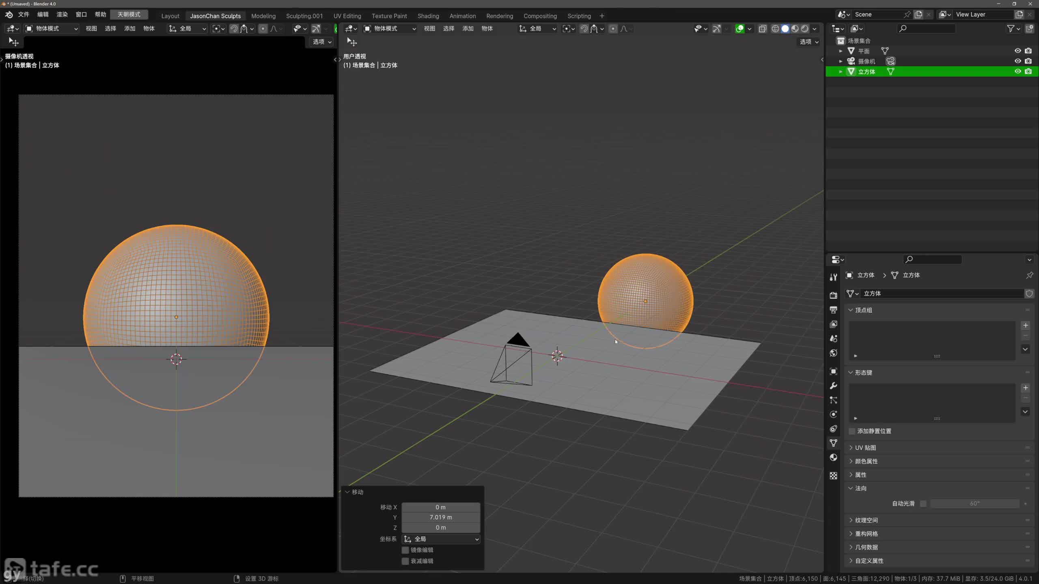
Task: Open shading options dropdown arrow
Action: point(815,29)
